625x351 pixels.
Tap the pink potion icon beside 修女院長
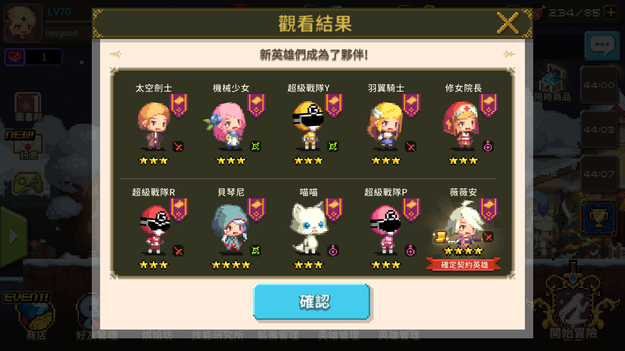point(488,146)
